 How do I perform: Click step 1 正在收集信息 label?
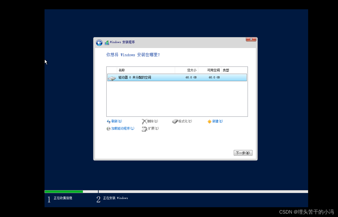63,198
